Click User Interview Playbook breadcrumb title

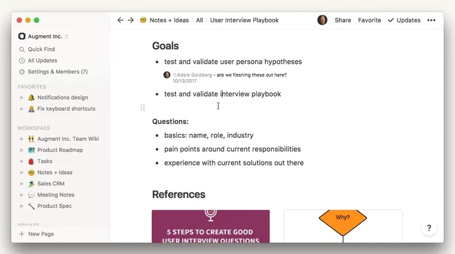pyautogui.click(x=244, y=20)
